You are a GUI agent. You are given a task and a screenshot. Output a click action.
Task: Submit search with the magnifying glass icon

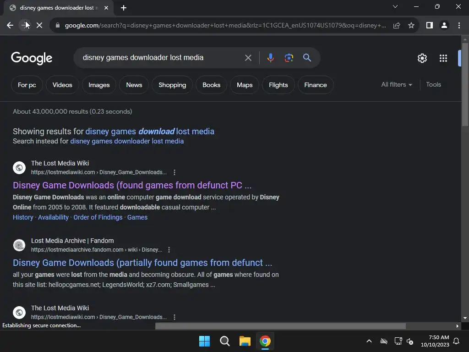pyautogui.click(x=307, y=58)
